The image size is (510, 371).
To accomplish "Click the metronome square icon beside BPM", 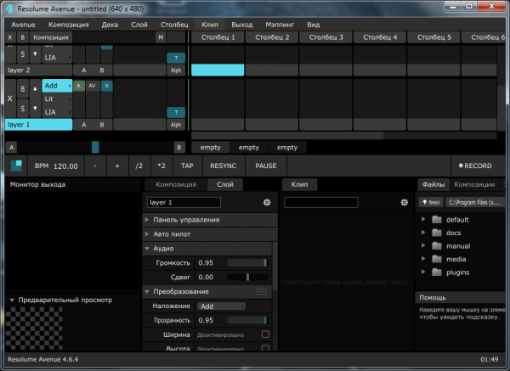I will point(17,166).
